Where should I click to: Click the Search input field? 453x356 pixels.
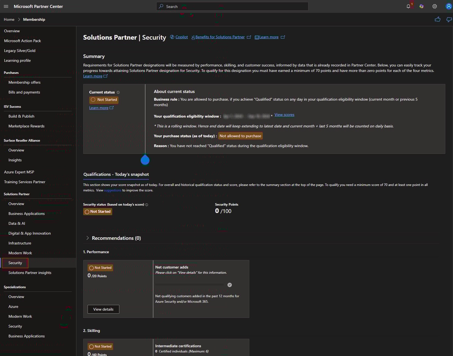[232, 6]
